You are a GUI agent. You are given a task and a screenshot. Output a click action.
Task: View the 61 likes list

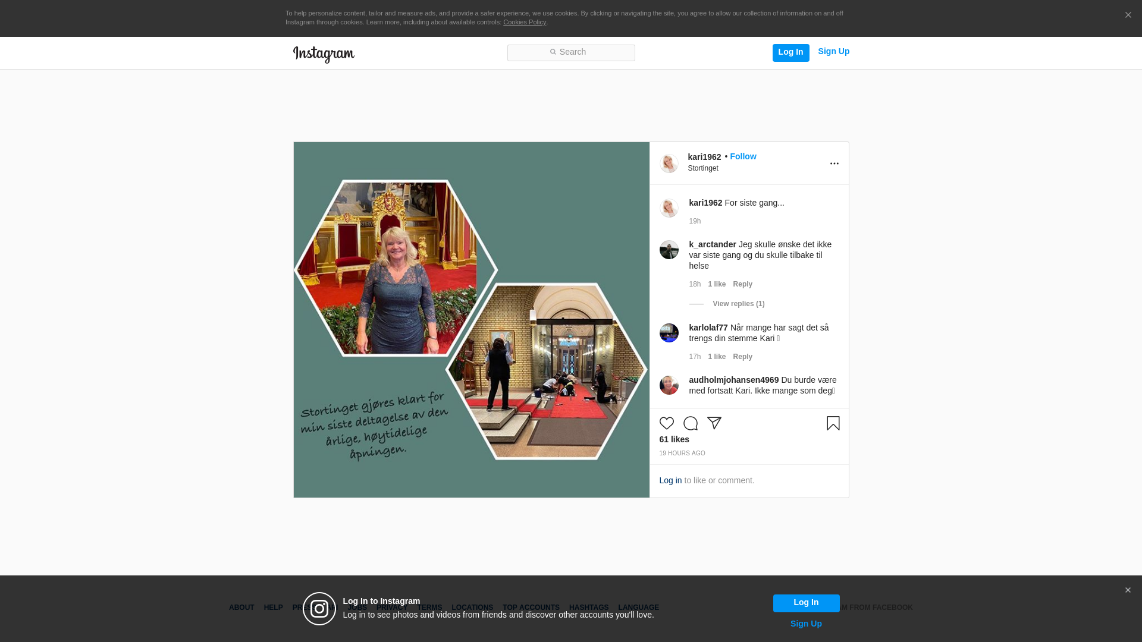(674, 439)
